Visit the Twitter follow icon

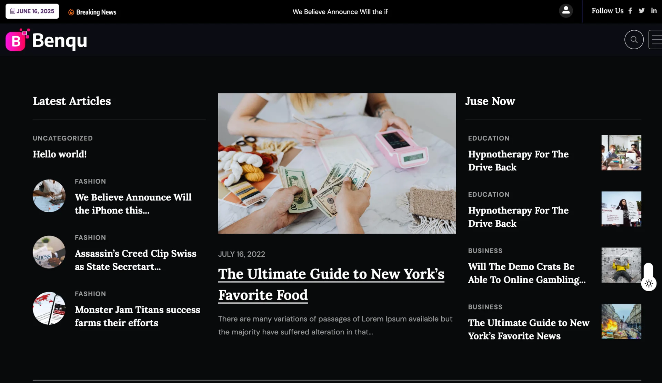coord(641,11)
